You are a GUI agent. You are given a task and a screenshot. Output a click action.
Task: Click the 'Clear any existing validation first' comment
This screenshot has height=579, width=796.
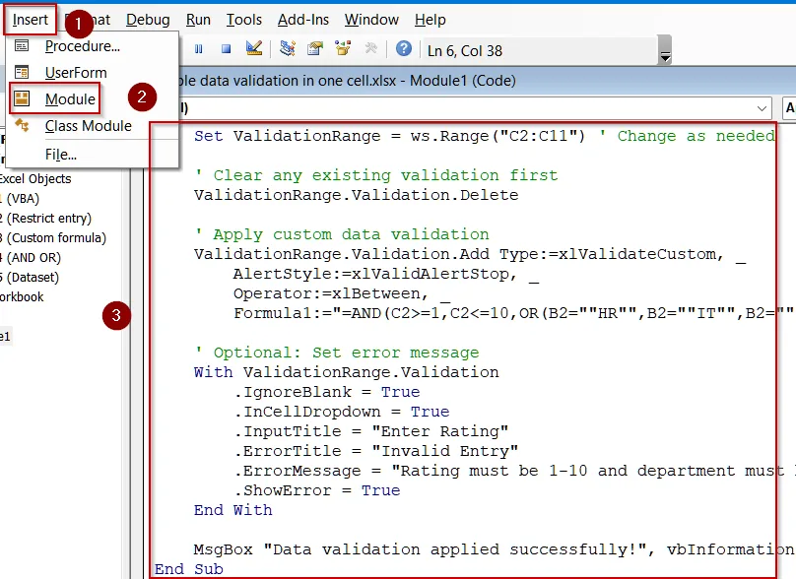click(x=376, y=175)
